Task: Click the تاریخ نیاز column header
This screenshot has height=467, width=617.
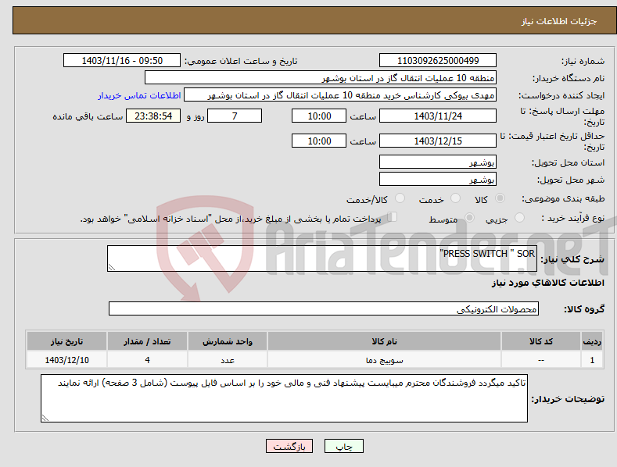Action: [67, 341]
